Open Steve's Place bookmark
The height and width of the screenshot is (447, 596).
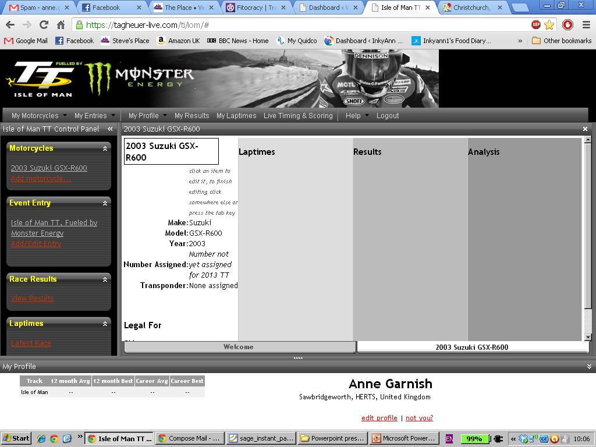pyautogui.click(x=125, y=41)
